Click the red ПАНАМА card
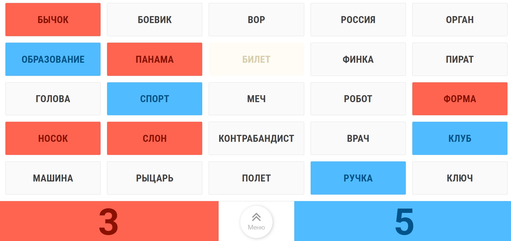This screenshot has height=241, width=511. (155, 59)
